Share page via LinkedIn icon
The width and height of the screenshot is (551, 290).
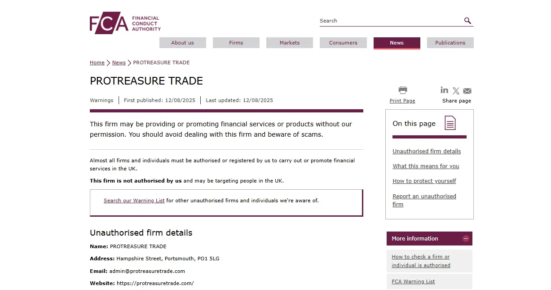445,90
